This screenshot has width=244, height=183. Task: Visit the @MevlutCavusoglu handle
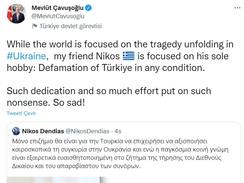57,16
